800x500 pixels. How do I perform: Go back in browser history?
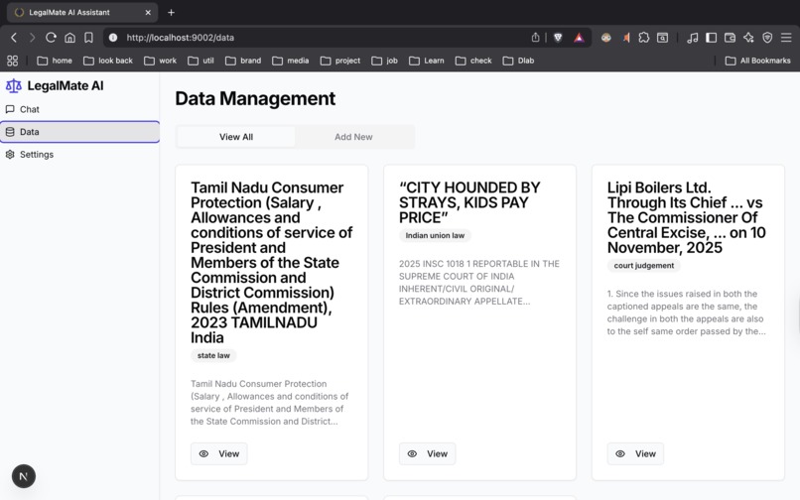click(x=14, y=38)
